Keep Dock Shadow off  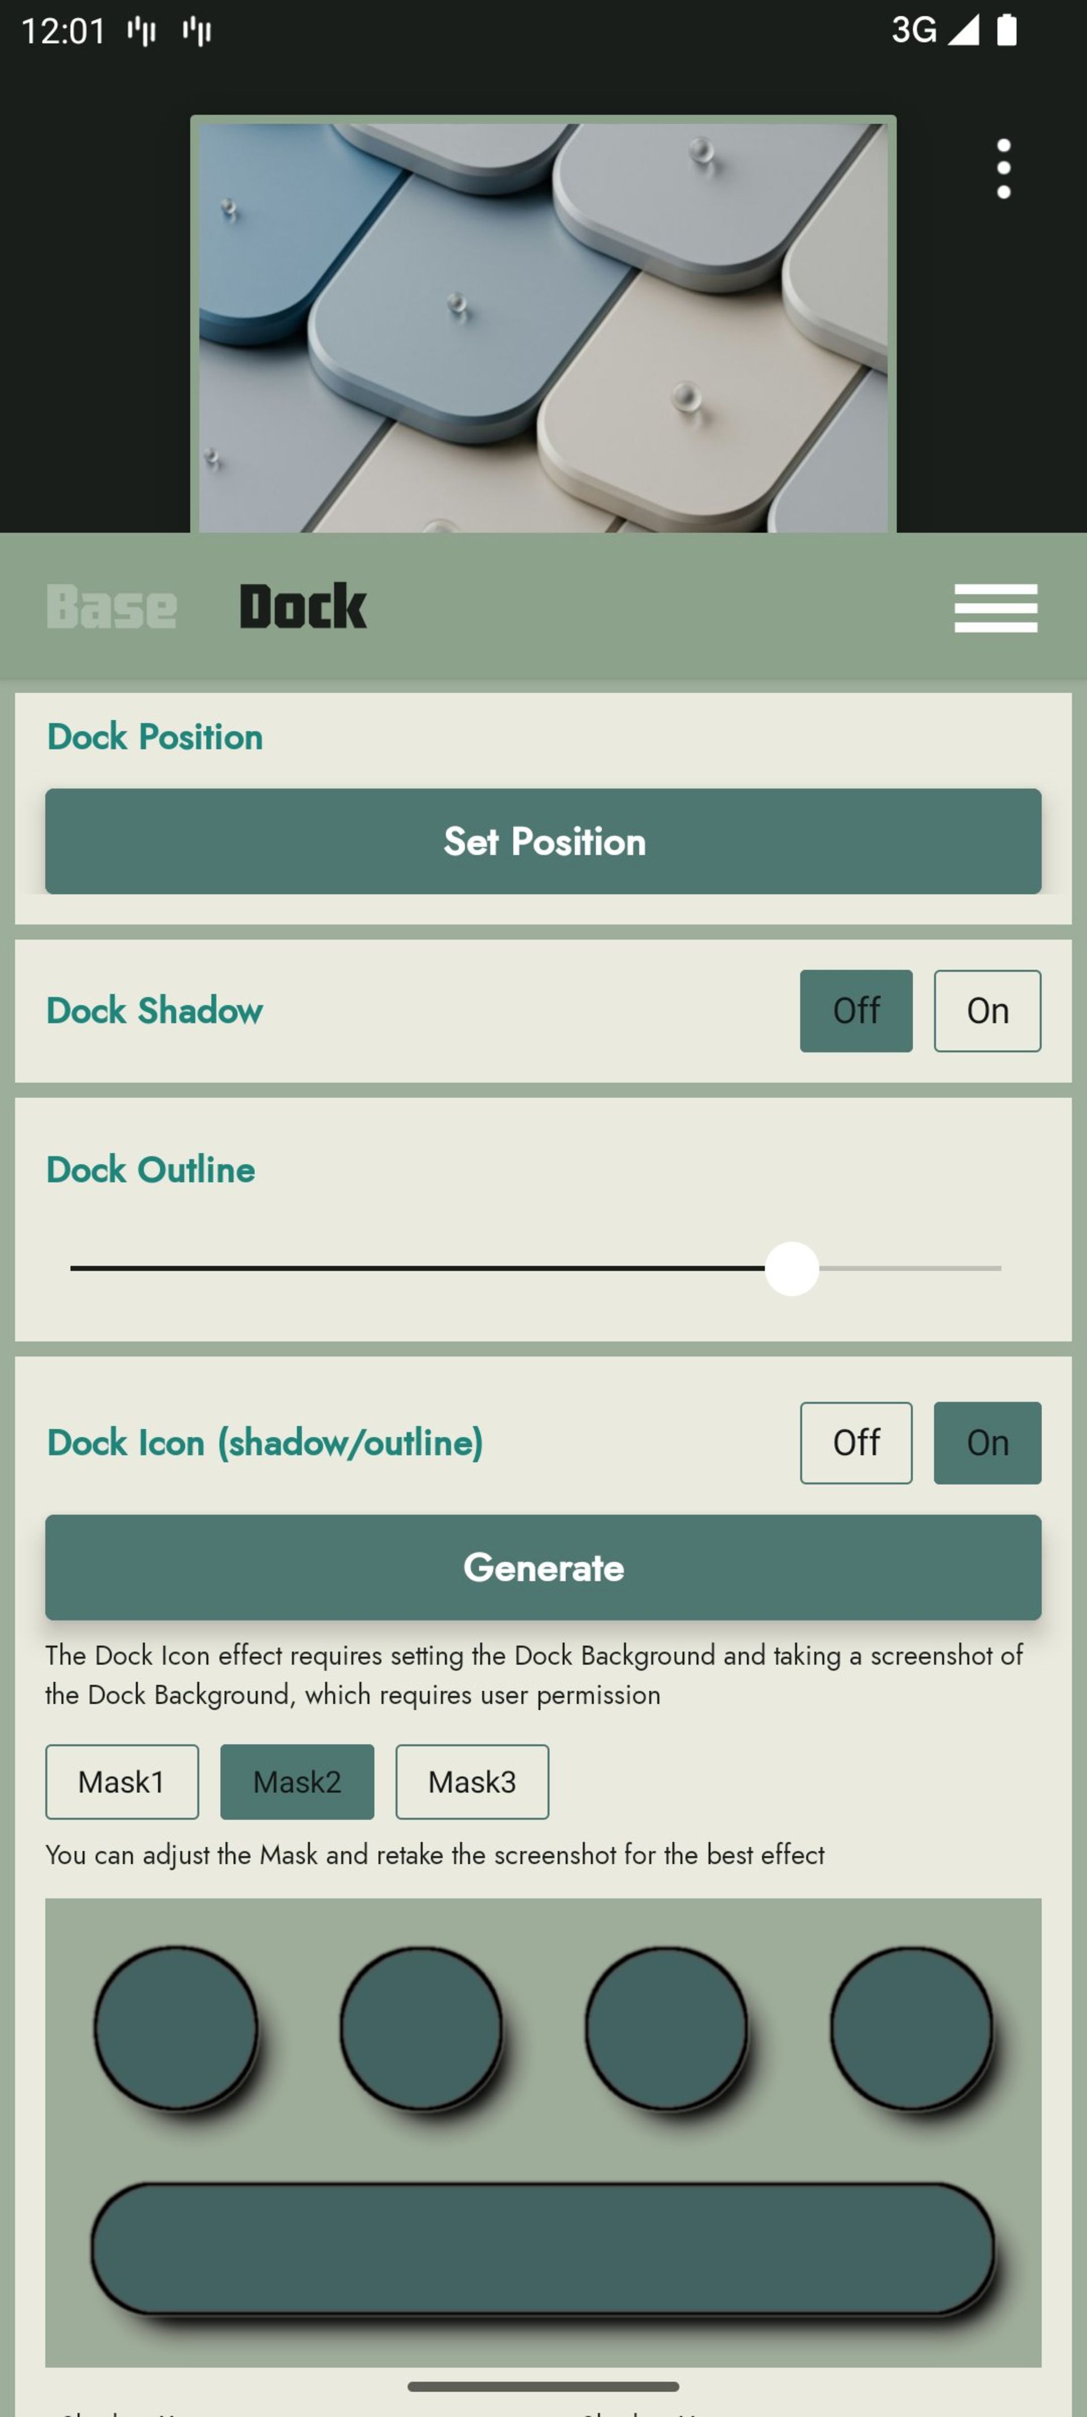[855, 1011]
